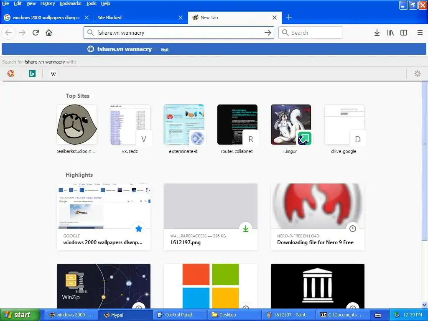Switch to 7-Zip C:\Documents taskbar button
Viewport: 428px width, 321px height.
[x=342, y=315]
